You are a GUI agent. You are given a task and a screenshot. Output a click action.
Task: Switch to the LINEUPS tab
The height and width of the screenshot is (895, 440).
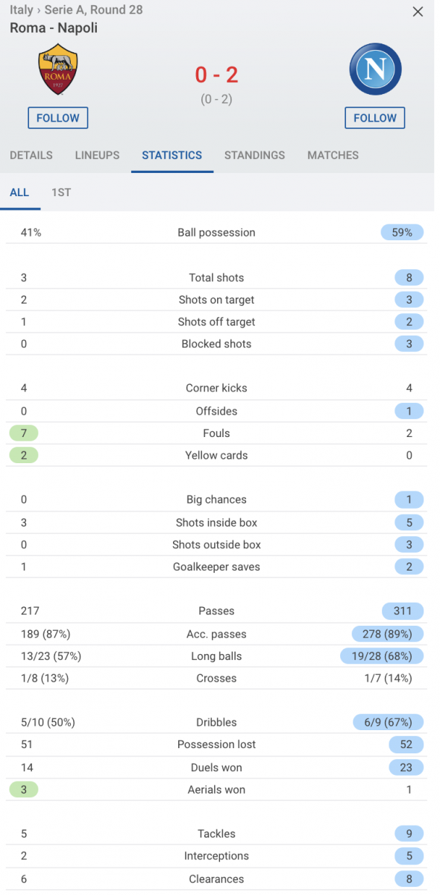point(97,155)
